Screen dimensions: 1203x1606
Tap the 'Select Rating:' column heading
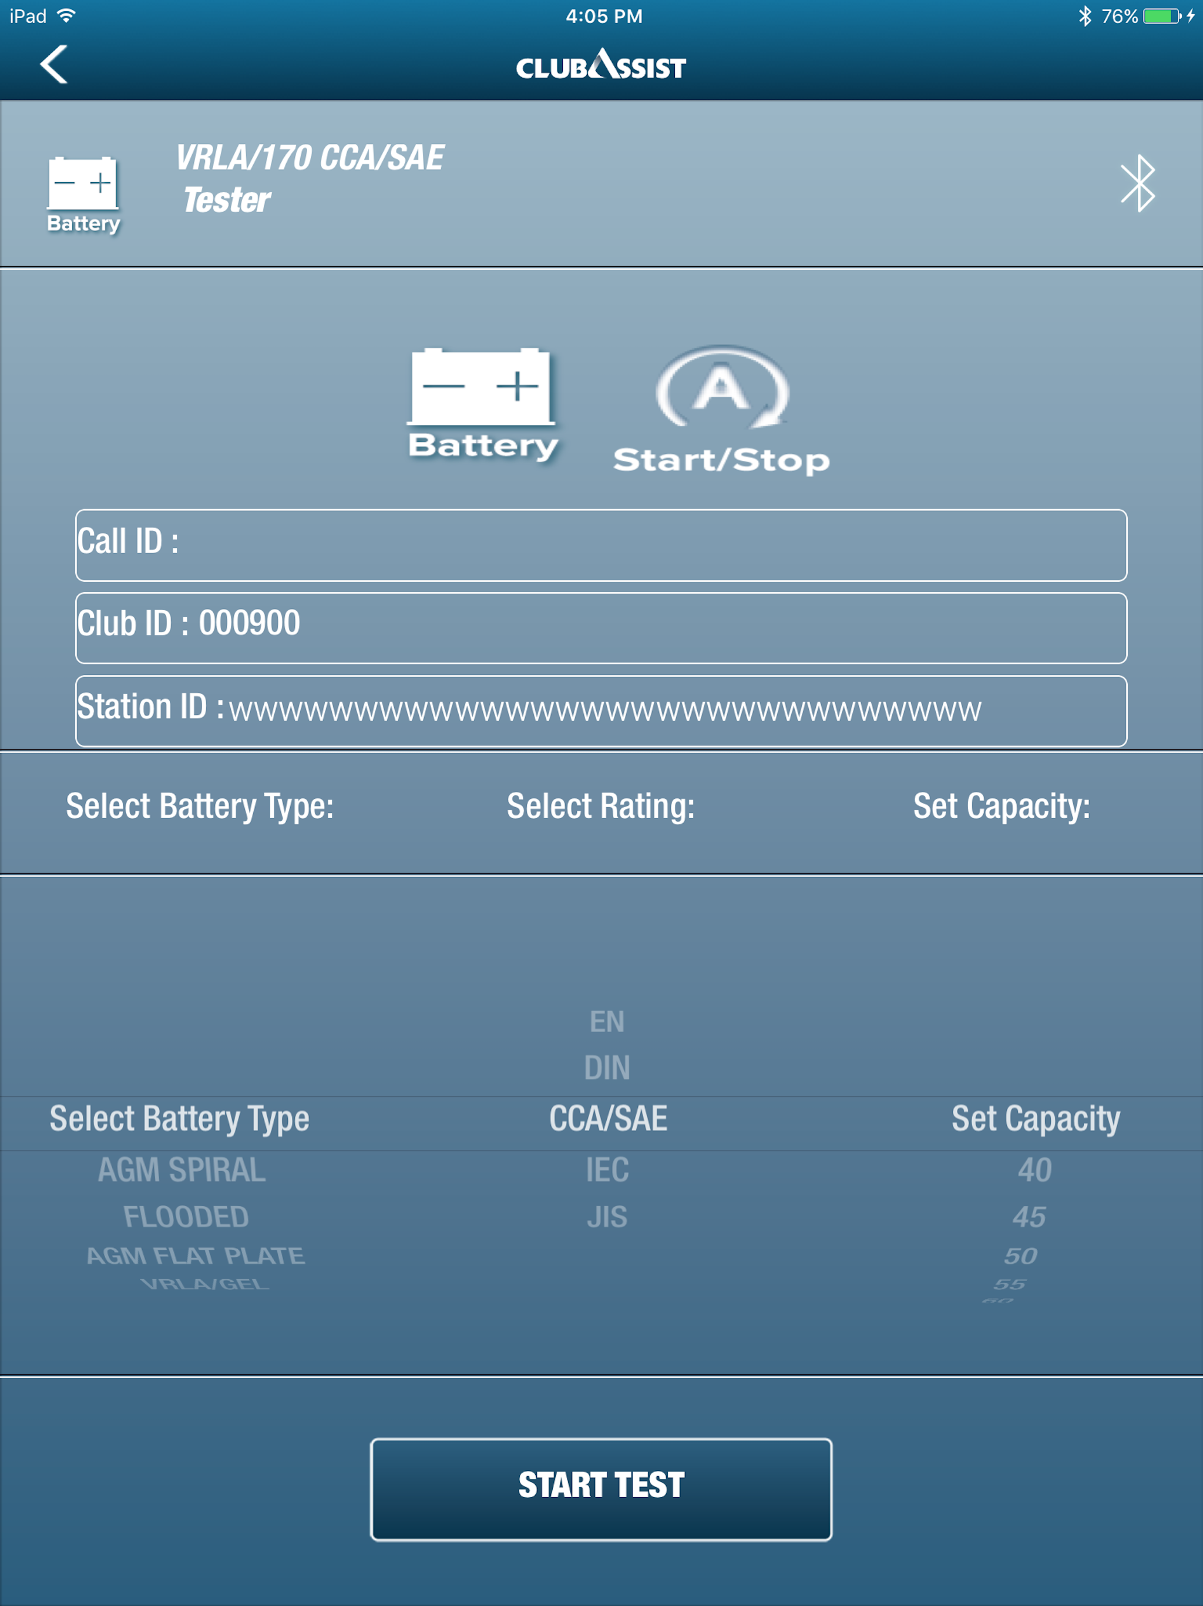601,807
